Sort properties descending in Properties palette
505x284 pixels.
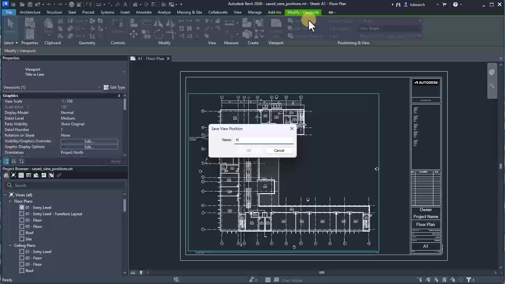21,161
